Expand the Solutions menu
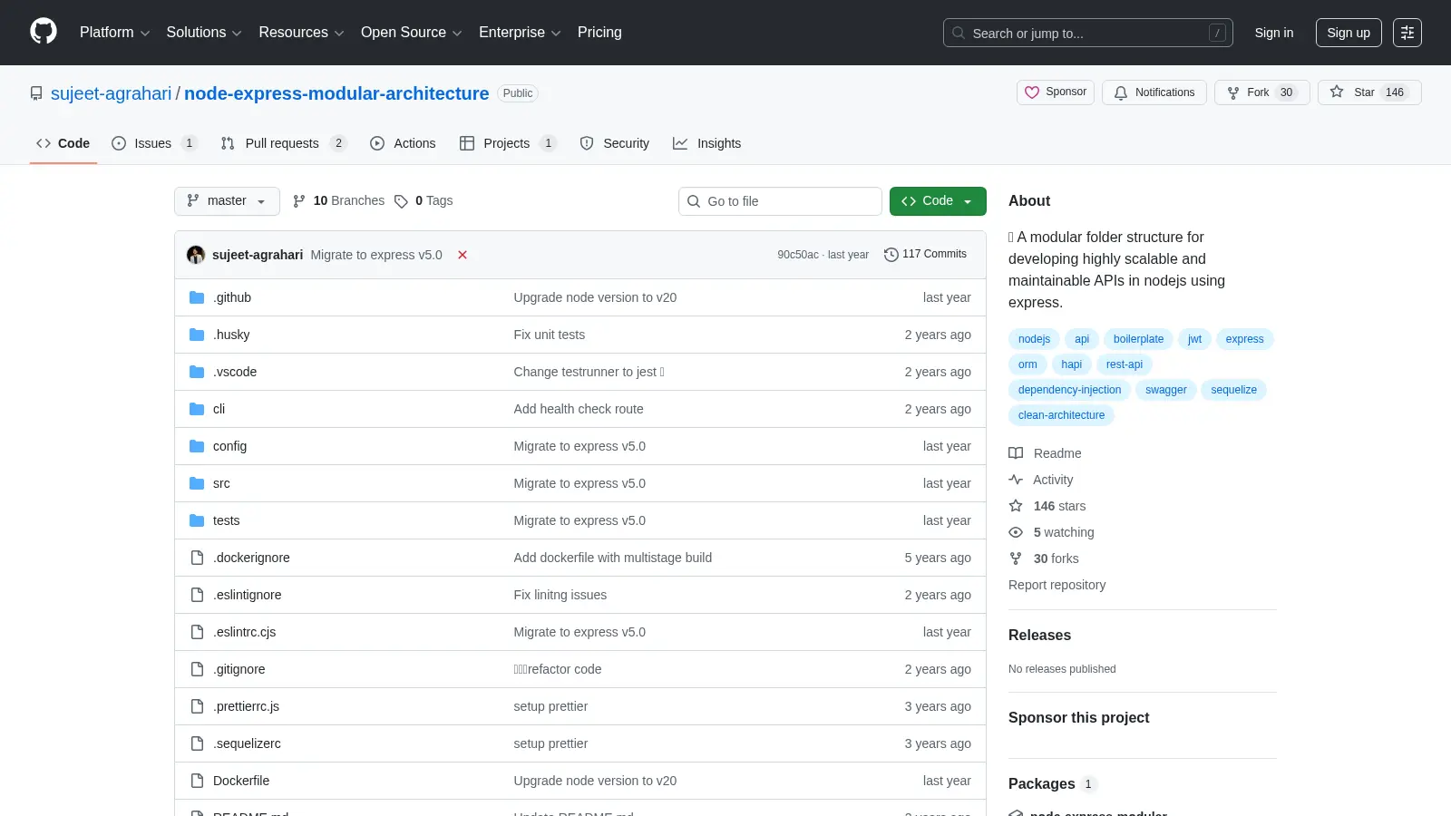 point(204,33)
